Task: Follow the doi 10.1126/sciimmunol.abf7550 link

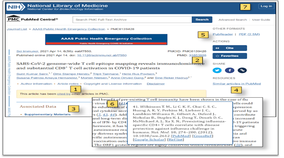Action: (x=102, y=55)
